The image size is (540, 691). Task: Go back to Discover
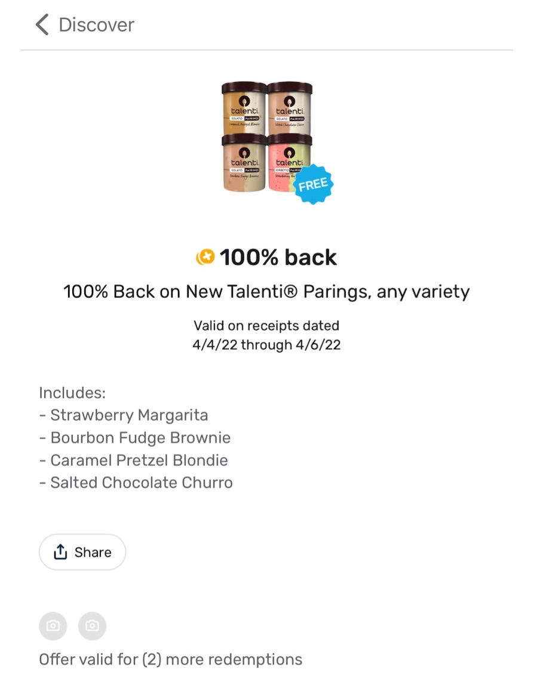tap(96, 25)
